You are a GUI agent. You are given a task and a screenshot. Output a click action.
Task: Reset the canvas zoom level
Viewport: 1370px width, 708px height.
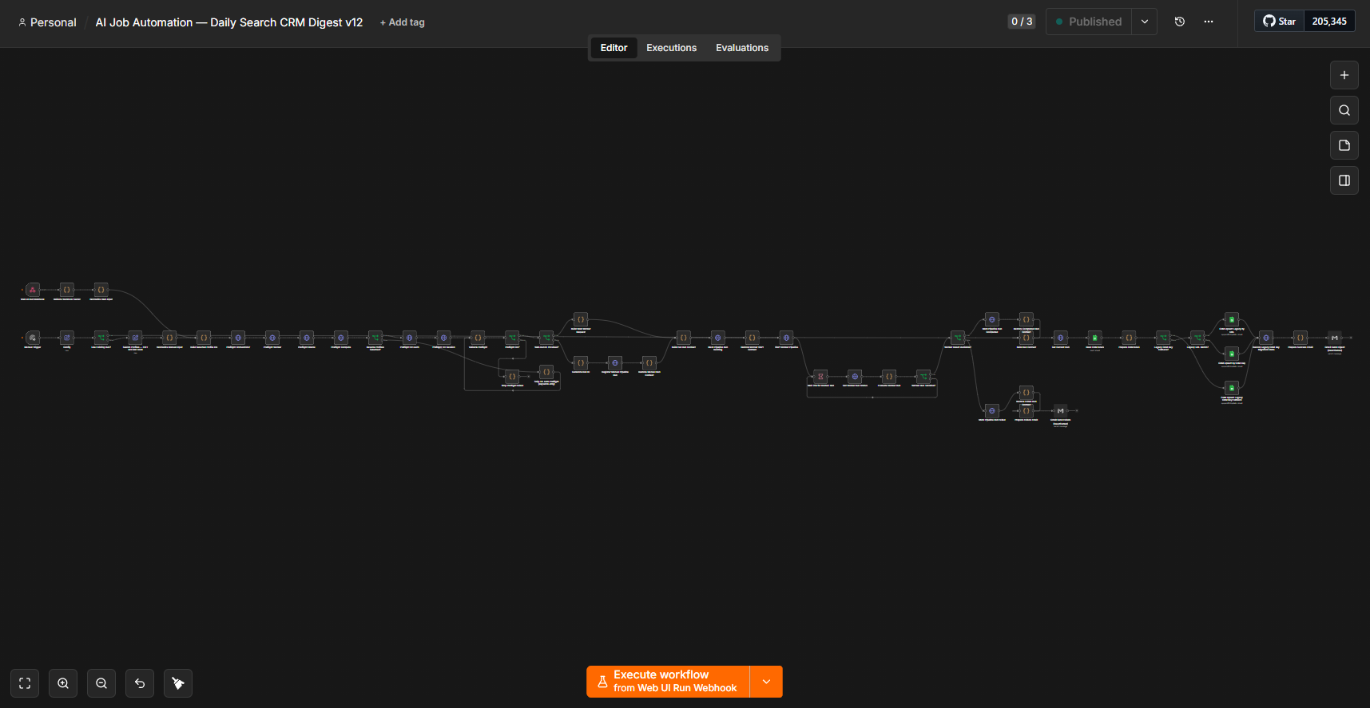(140, 683)
